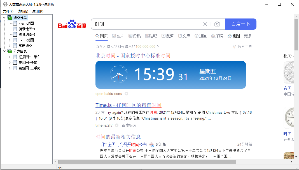Click the 美团网-快餐 page icon
Screen dimensions: 299x170
[15, 62]
